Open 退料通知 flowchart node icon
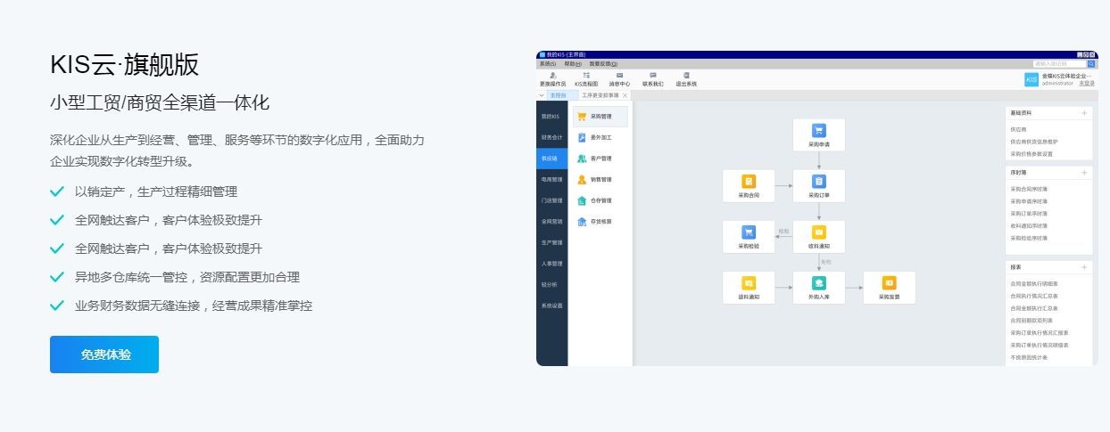 click(x=749, y=282)
